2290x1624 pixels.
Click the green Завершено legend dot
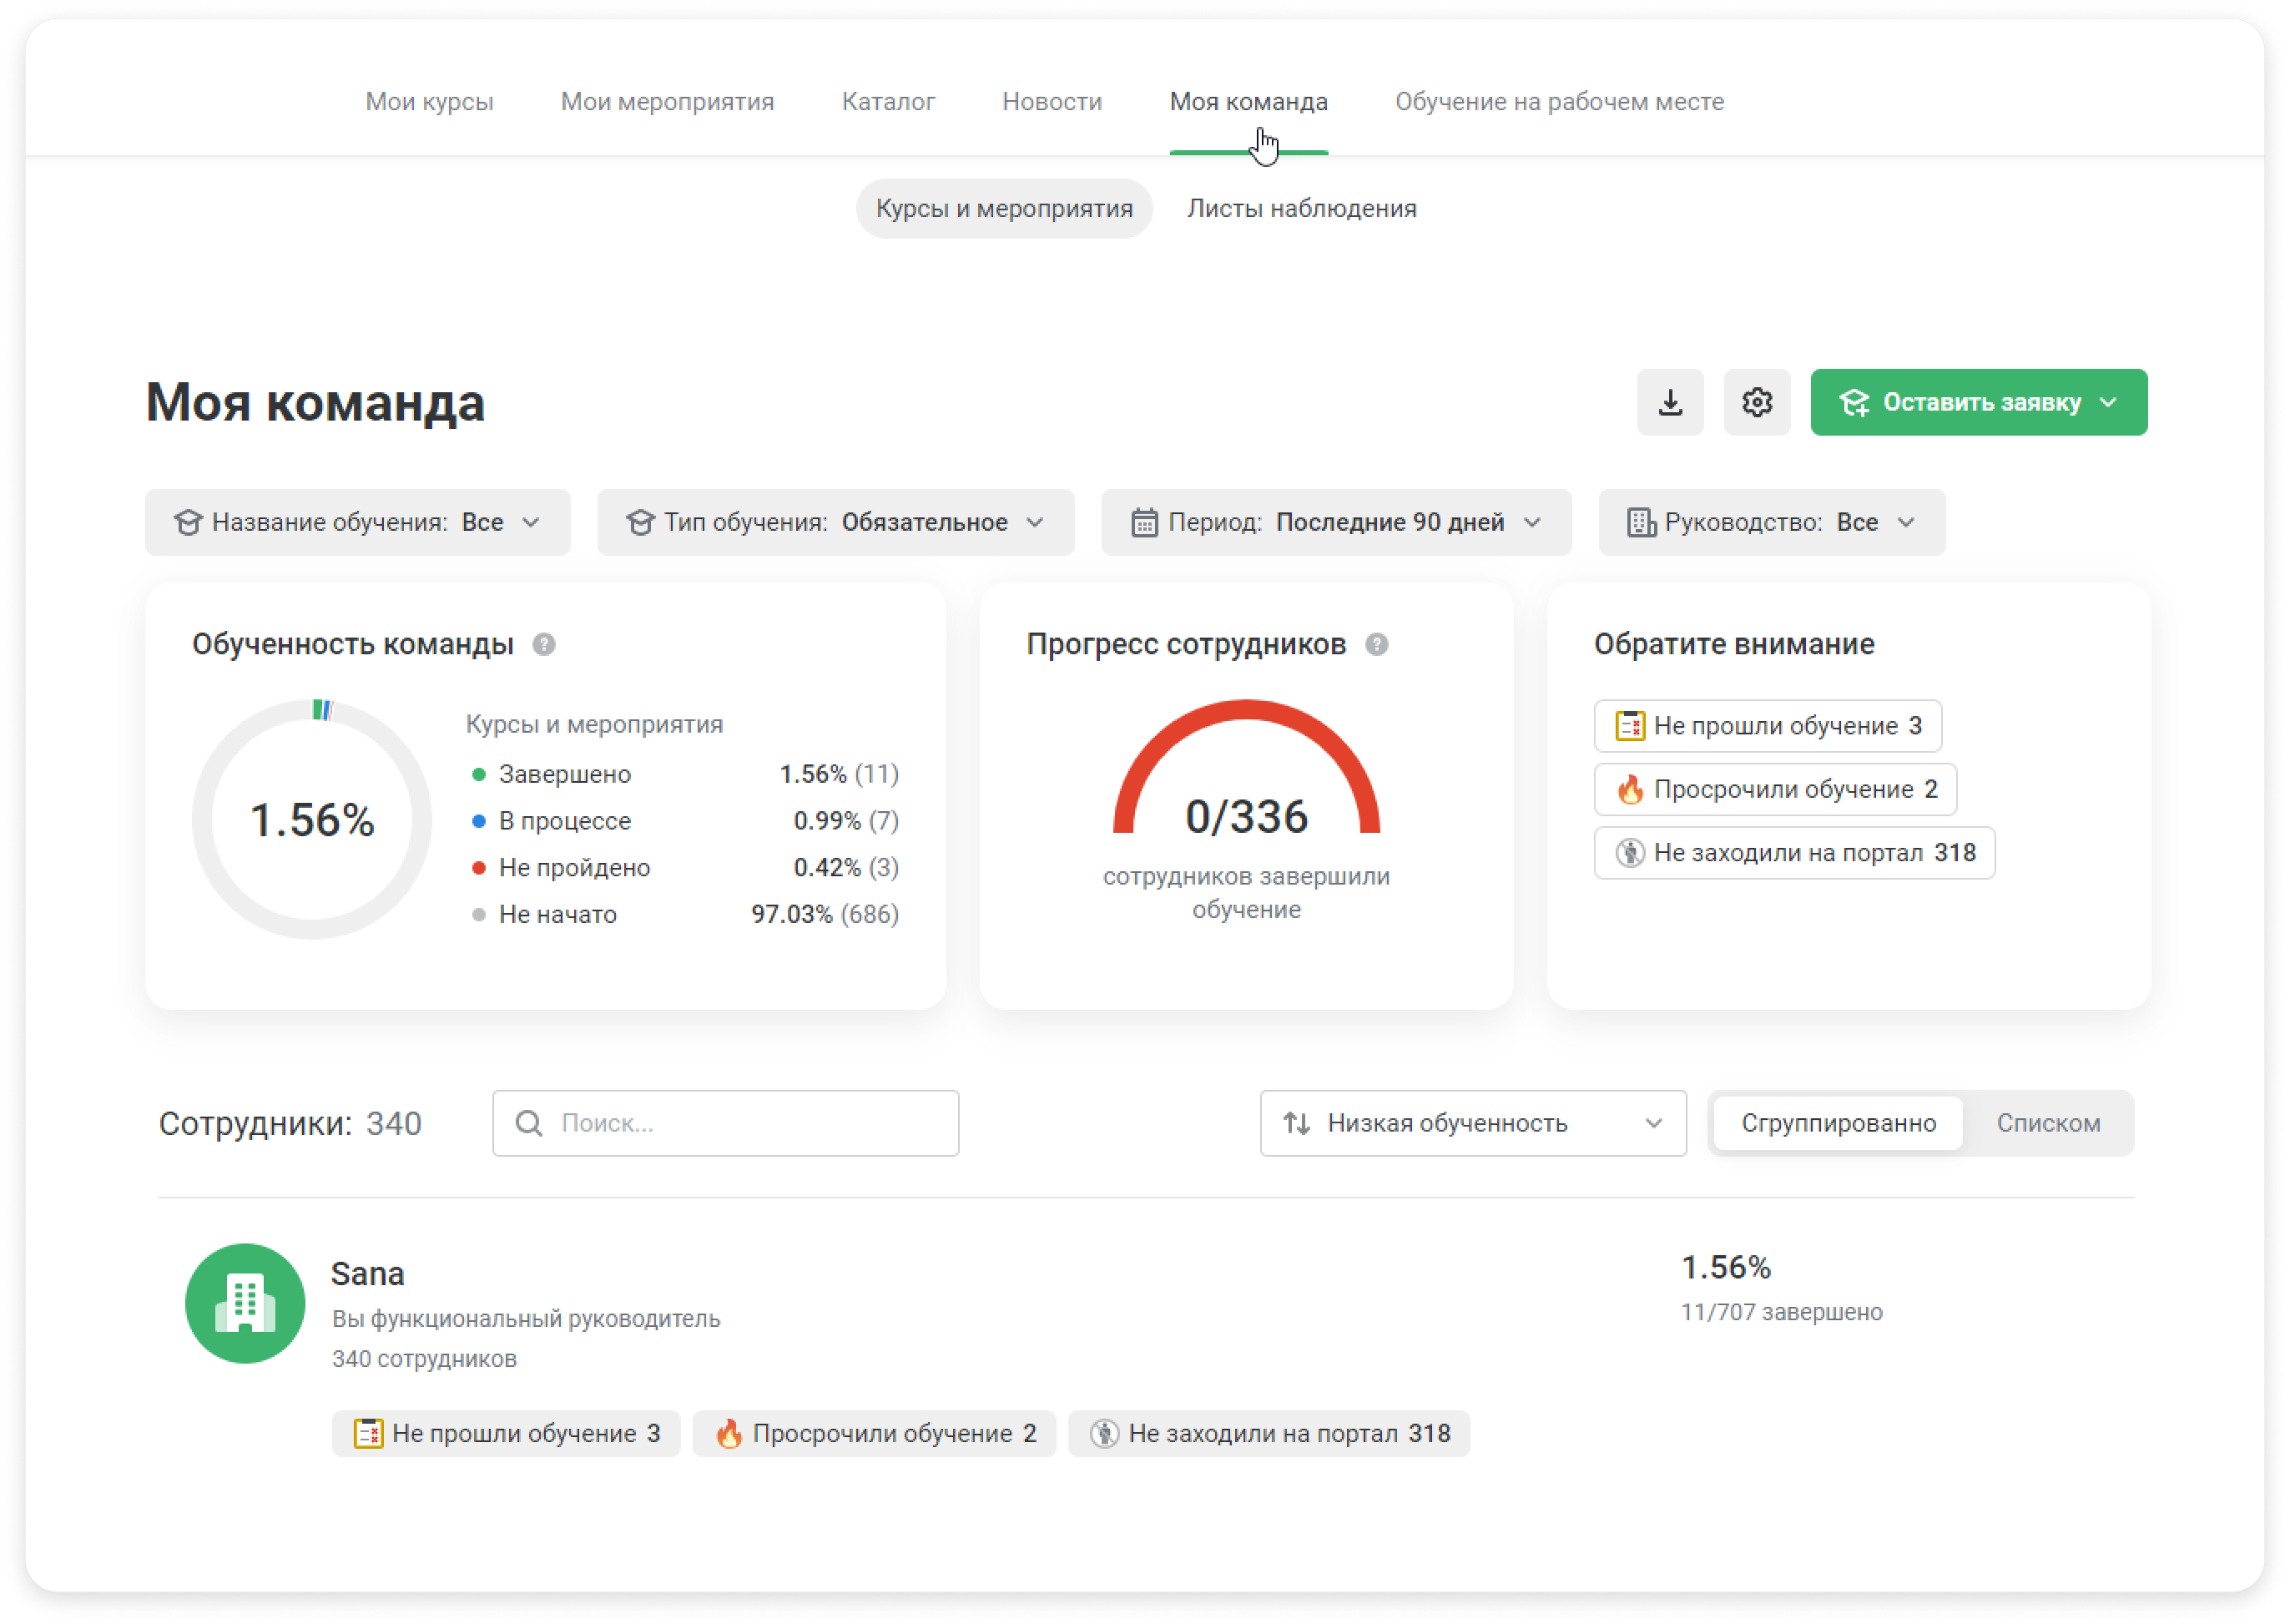click(x=479, y=774)
